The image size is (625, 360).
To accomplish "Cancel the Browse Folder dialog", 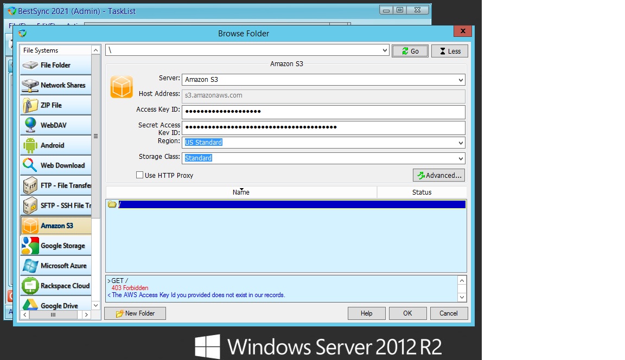I will click(x=449, y=313).
